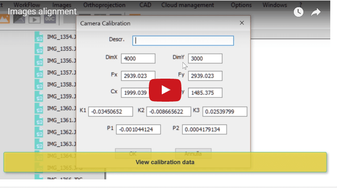Click the K3 field showing 0.02539799

(225, 112)
